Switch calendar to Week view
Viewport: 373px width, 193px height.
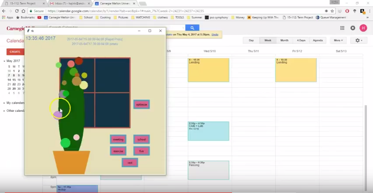coord(268,40)
